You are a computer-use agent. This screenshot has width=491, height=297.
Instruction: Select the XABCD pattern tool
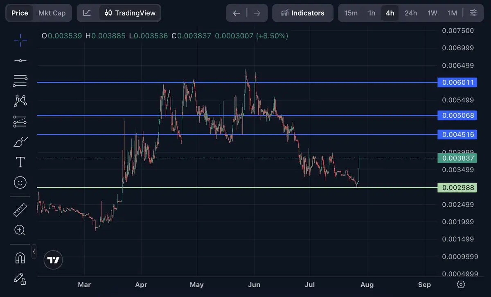pos(20,100)
